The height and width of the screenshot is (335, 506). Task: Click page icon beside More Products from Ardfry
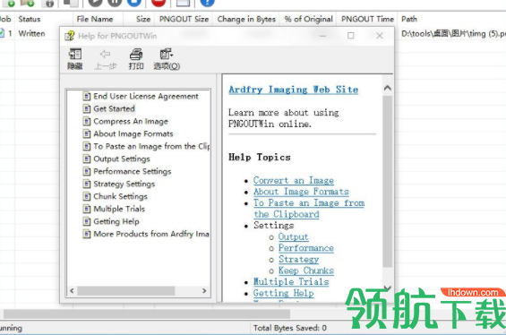coord(87,234)
